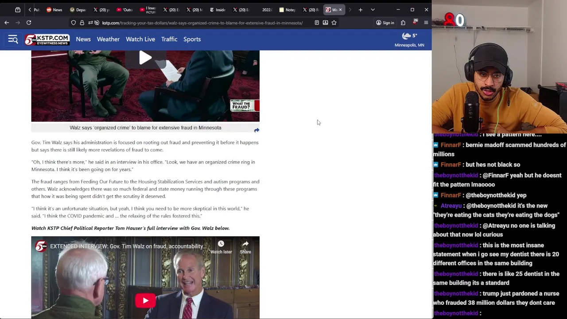Click the Watch KSTP Chief Political Reporter line

[130, 228]
